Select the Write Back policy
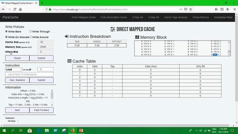The width and height of the screenshot is (238, 134). click(6, 31)
